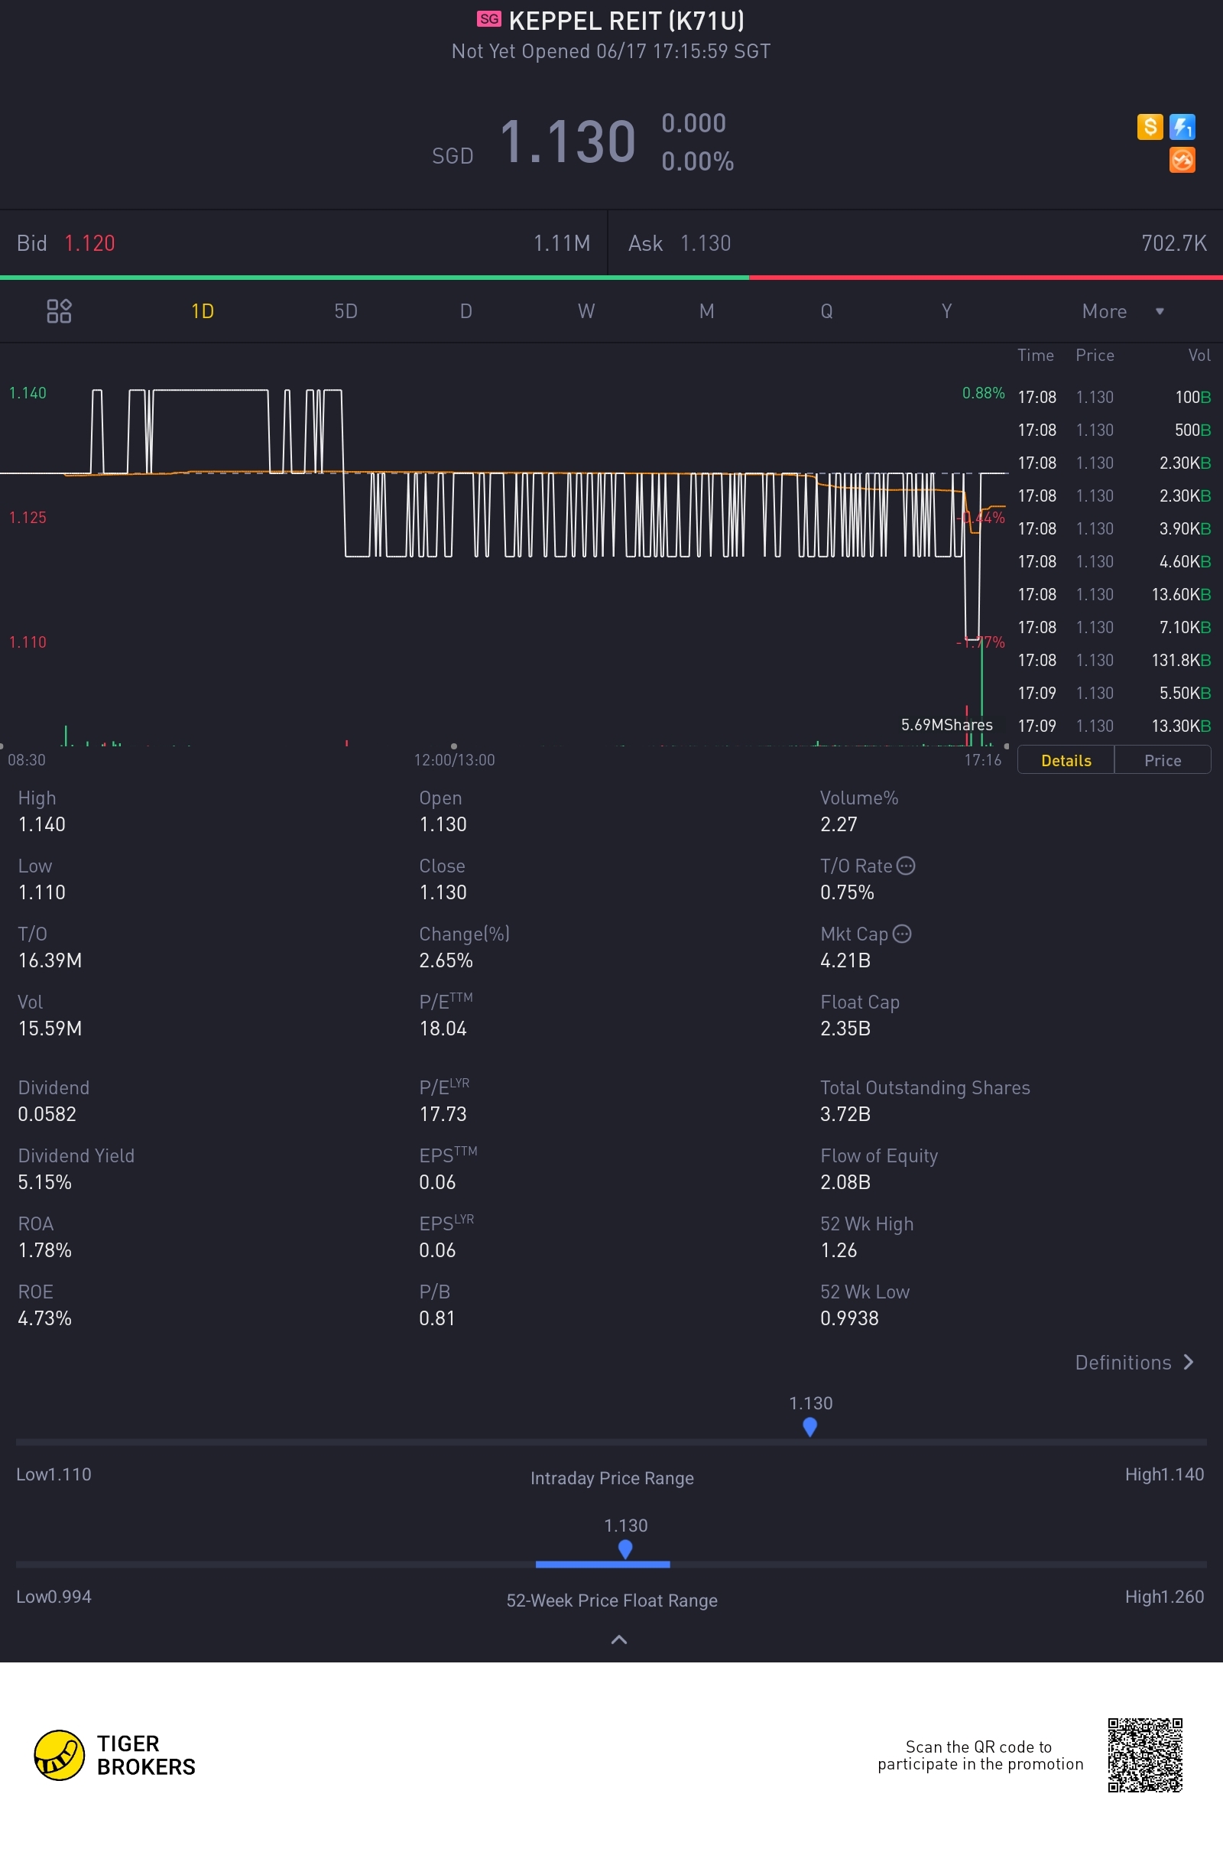The image size is (1223, 1849).
Task: Switch tick panel to Price view
Action: (1162, 761)
